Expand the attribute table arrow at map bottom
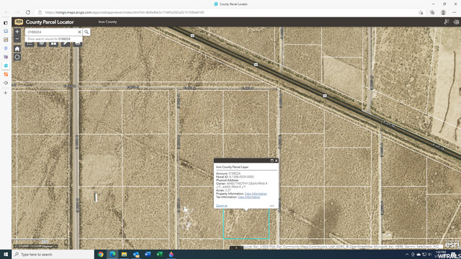The height and width of the screenshot is (259, 461). (x=236, y=248)
